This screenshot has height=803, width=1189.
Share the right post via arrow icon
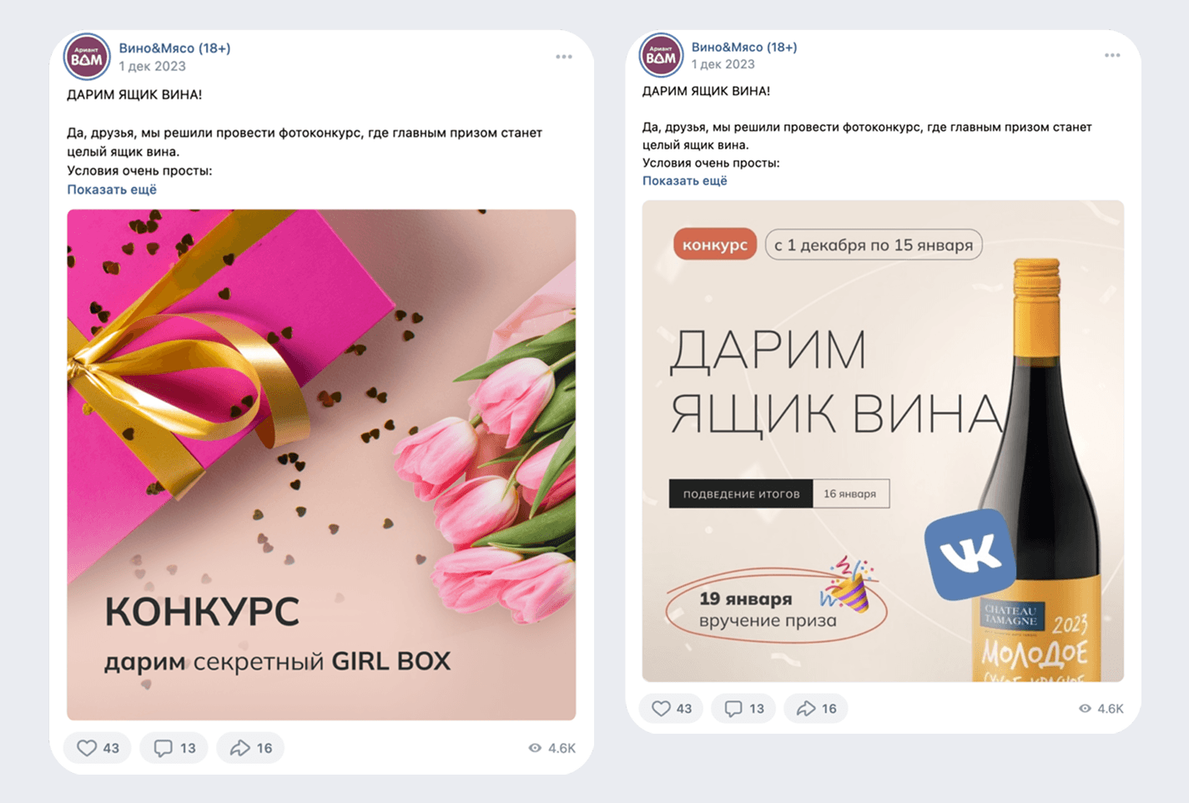point(817,709)
